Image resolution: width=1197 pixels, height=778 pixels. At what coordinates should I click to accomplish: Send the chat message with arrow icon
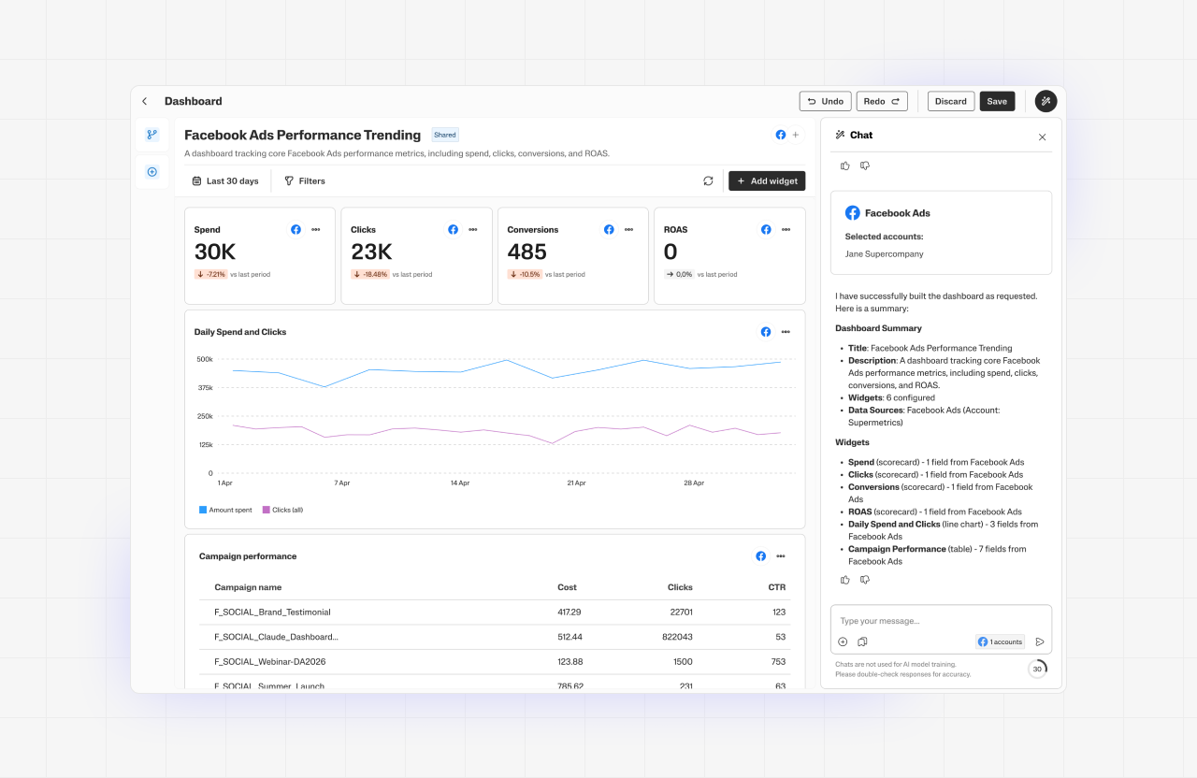1040,641
